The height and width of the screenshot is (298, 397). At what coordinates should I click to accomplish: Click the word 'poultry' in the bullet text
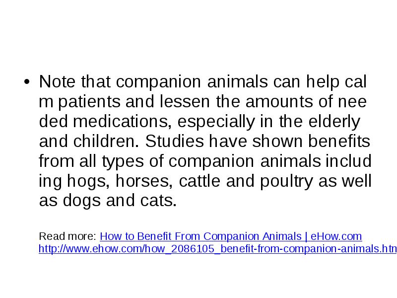pos(286,182)
